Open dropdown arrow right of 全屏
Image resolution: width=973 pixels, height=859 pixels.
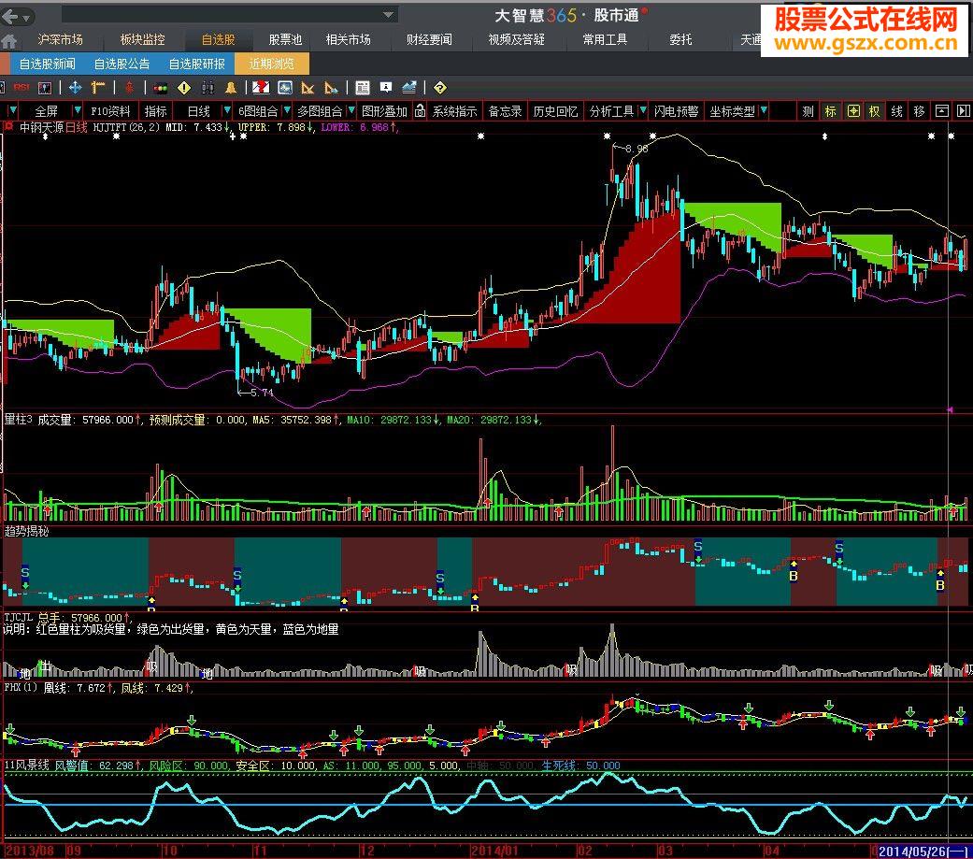[78, 110]
